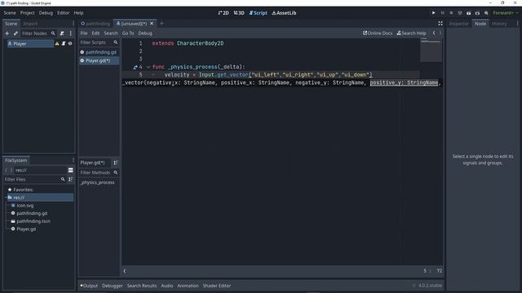Image resolution: width=522 pixels, height=293 pixels.
Task: Click the Filter Files field
Action: point(34,179)
